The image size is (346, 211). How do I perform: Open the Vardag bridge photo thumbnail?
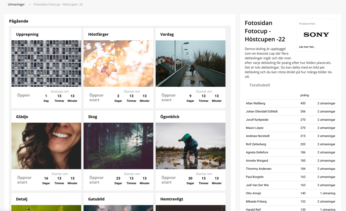(190, 63)
